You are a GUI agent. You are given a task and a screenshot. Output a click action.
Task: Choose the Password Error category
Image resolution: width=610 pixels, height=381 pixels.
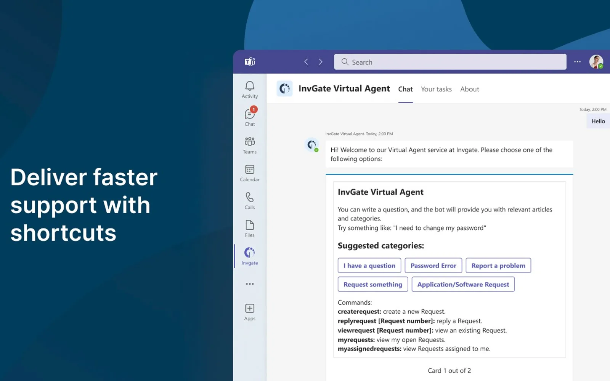click(433, 266)
